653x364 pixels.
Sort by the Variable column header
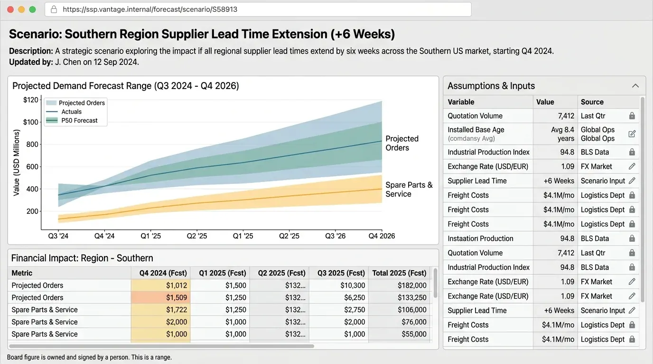coord(488,102)
